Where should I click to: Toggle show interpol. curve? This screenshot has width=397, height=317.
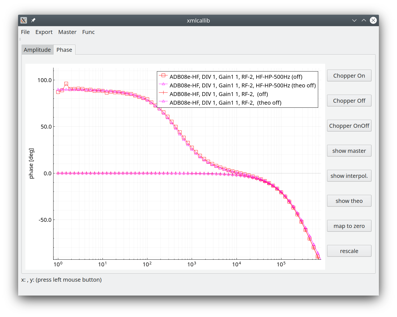[x=349, y=176]
